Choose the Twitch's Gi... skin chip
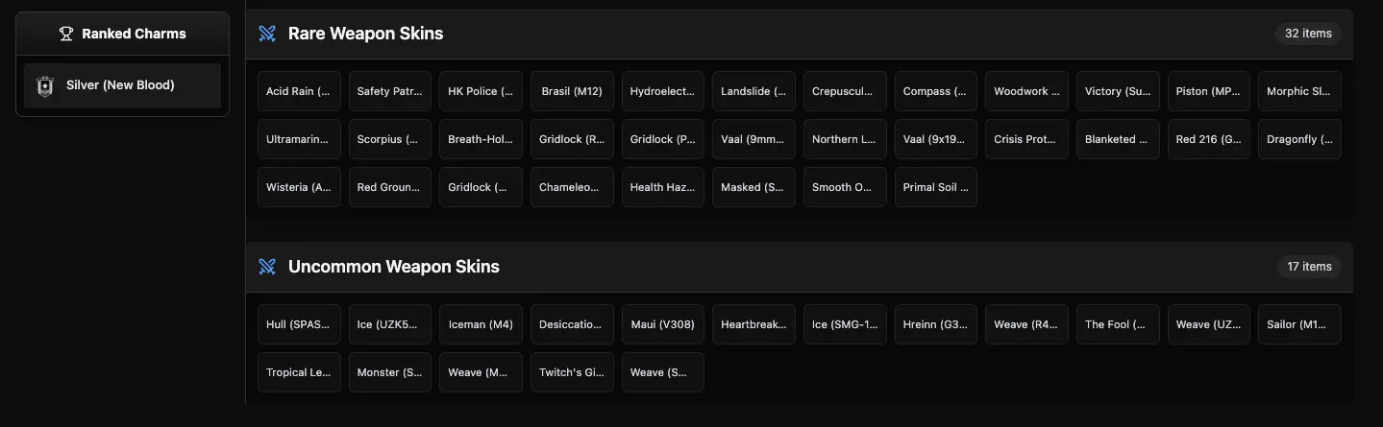 (572, 372)
